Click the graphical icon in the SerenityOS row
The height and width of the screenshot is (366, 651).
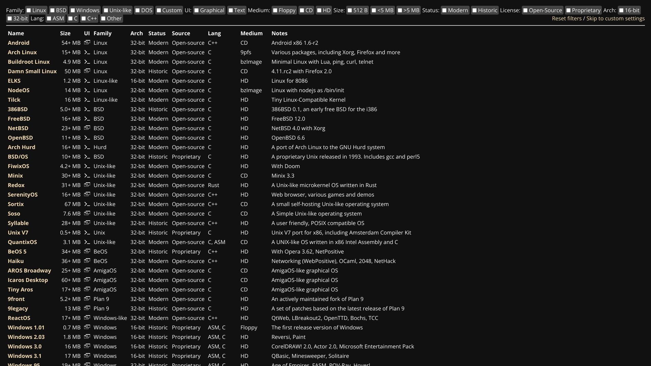click(87, 195)
